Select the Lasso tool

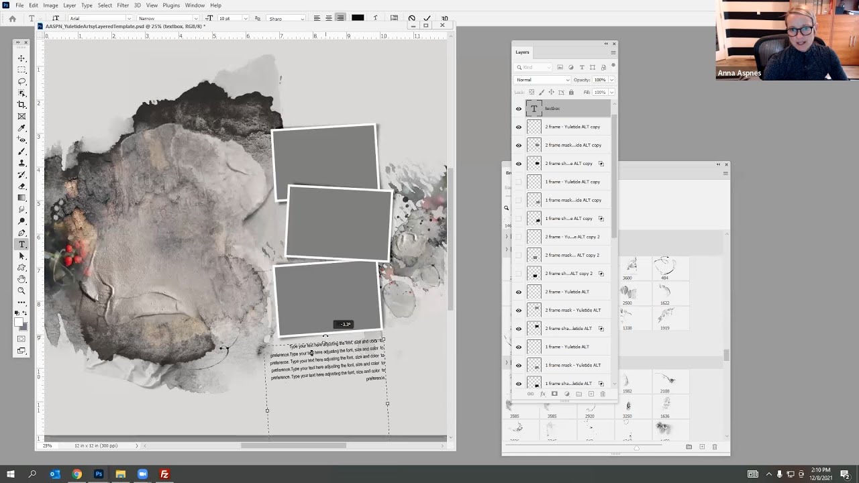pyautogui.click(x=22, y=81)
